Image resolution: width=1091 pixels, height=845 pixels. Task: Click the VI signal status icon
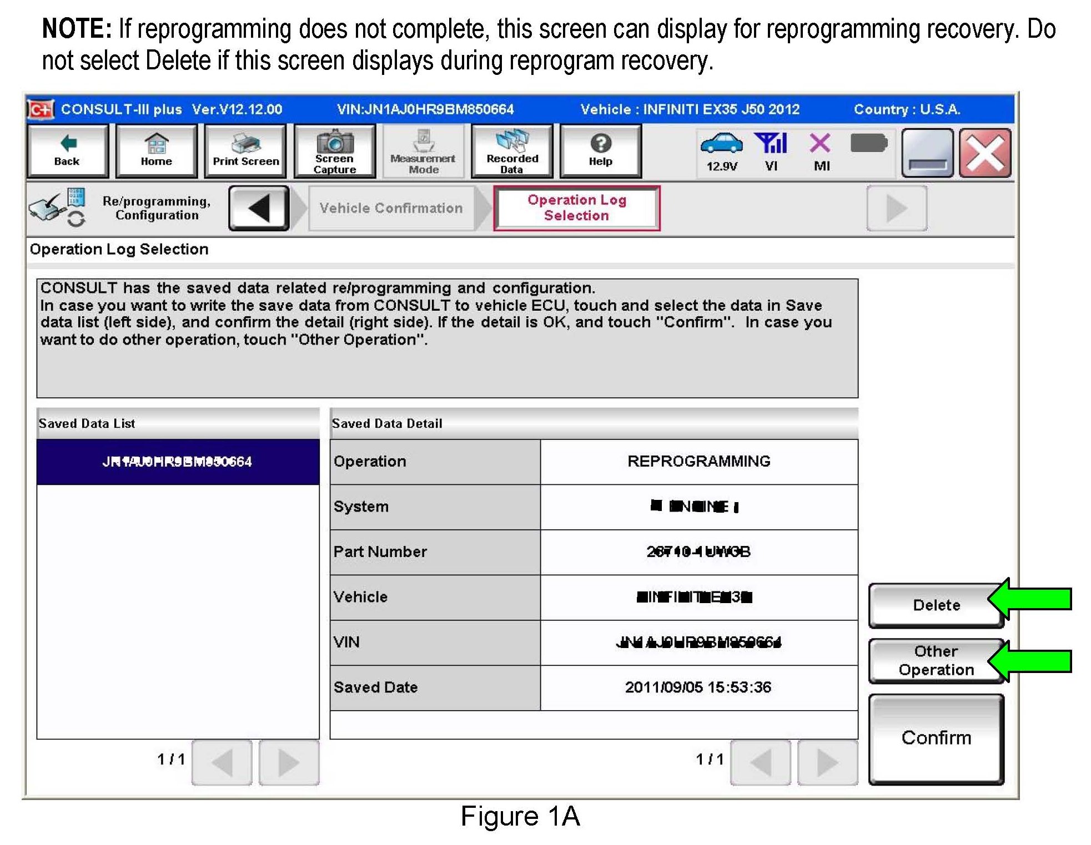tap(771, 144)
